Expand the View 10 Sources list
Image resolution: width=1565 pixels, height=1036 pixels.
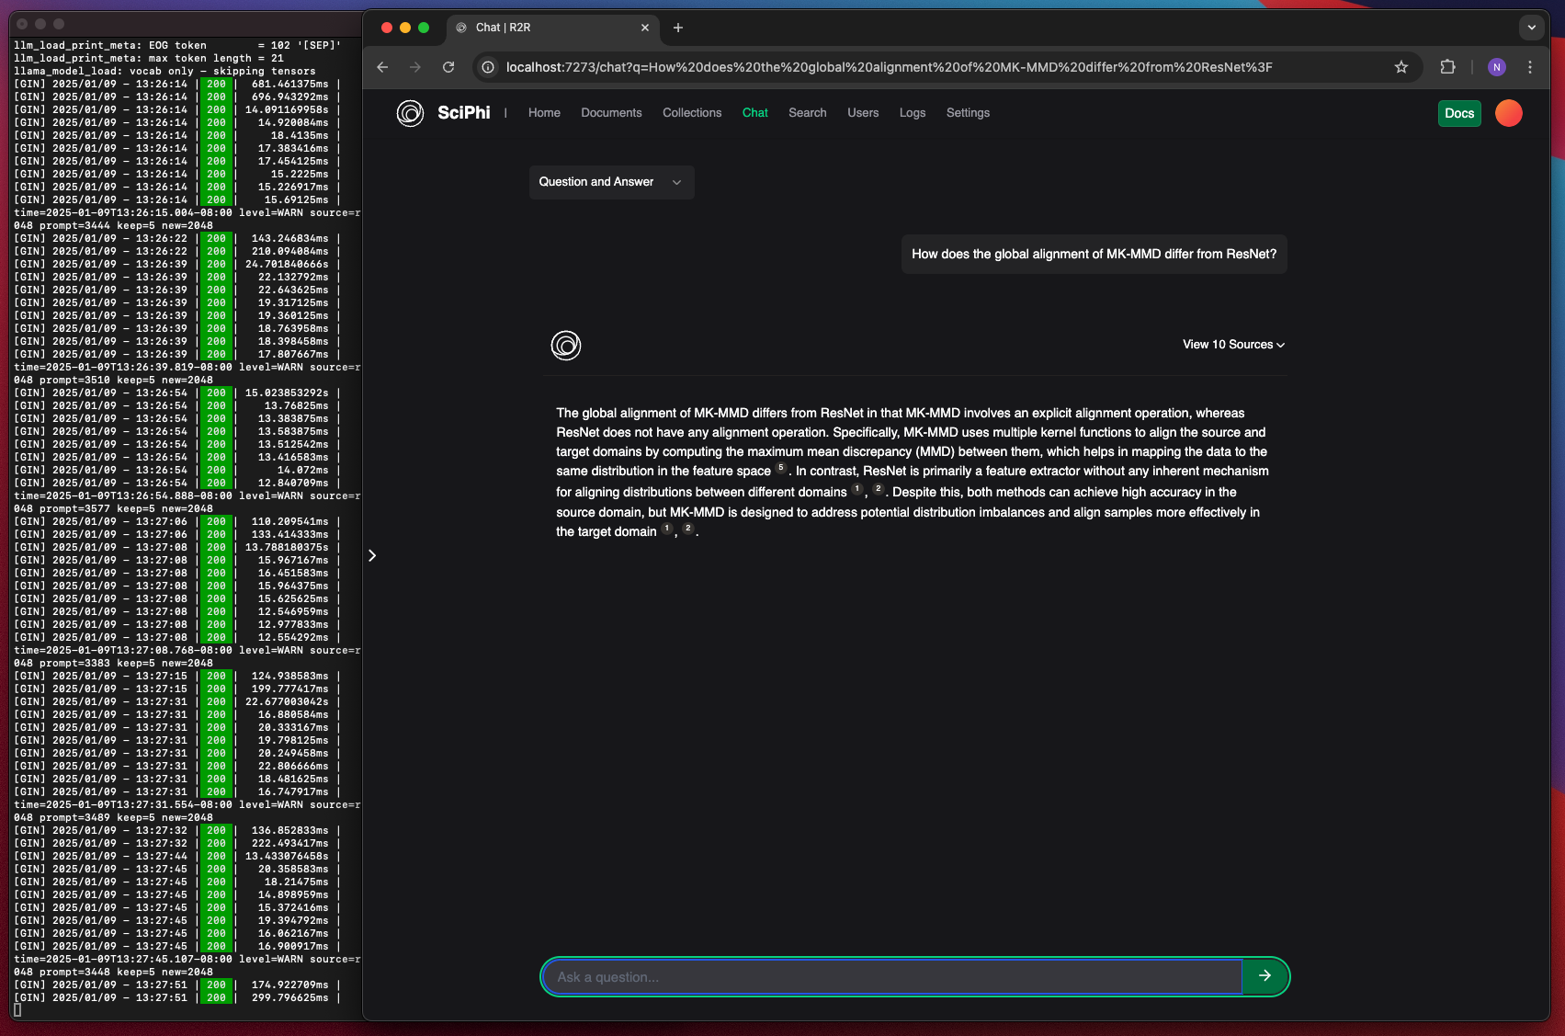(x=1233, y=345)
